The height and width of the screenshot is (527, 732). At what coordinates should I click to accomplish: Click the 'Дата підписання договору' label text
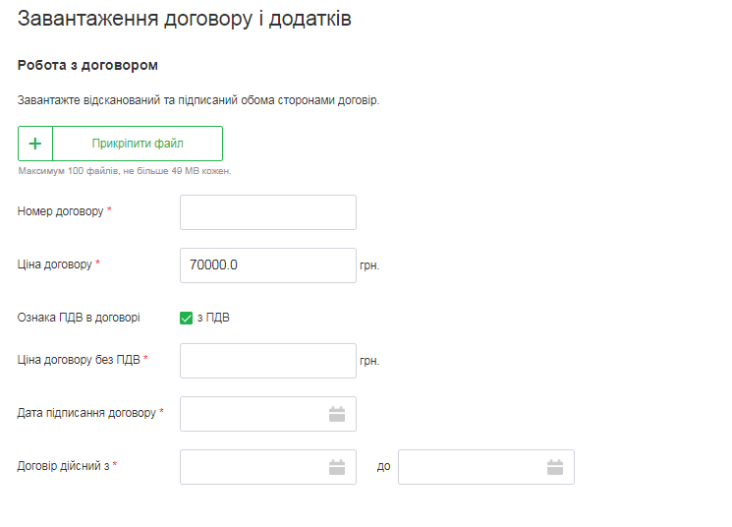(x=86, y=413)
